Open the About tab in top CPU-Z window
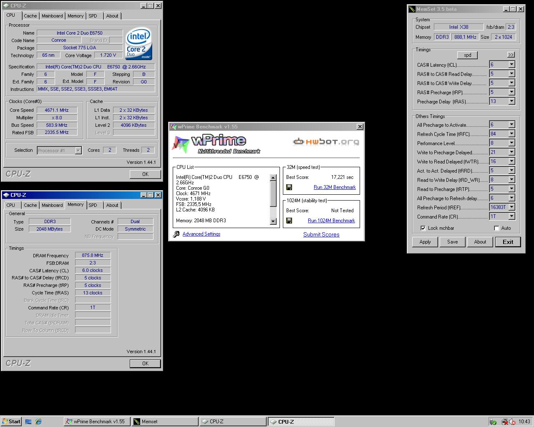This screenshot has height=427, width=534. pos(112,16)
